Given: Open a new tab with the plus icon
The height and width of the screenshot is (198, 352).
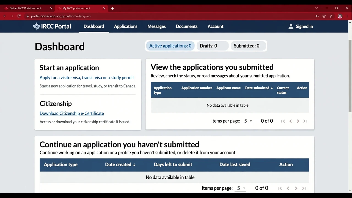Looking at the screenshot, I should click(x=112, y=8).
